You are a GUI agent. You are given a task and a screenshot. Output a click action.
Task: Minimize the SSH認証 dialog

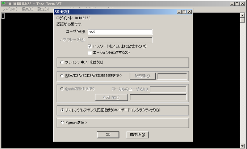(179, 12)
